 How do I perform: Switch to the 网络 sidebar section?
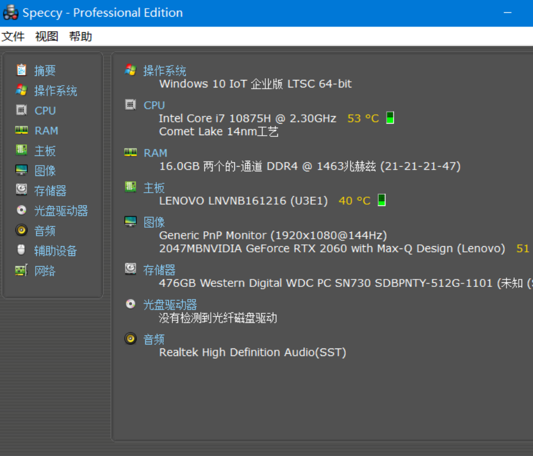(45, 271)
